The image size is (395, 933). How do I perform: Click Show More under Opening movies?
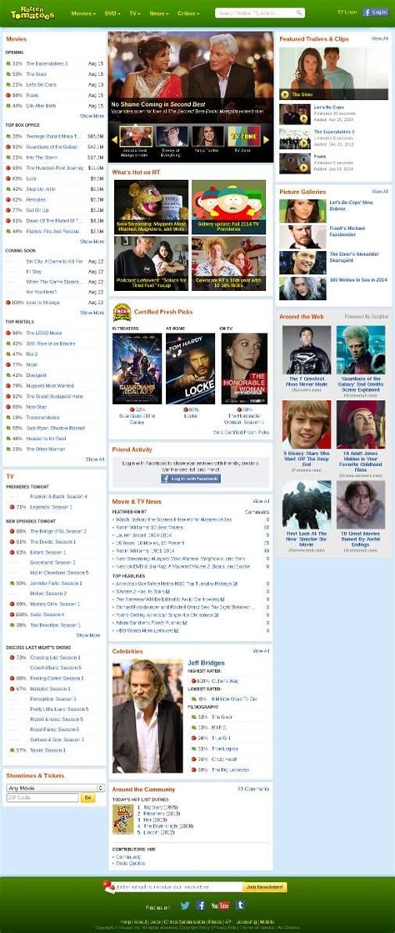[x=92, y=116]
